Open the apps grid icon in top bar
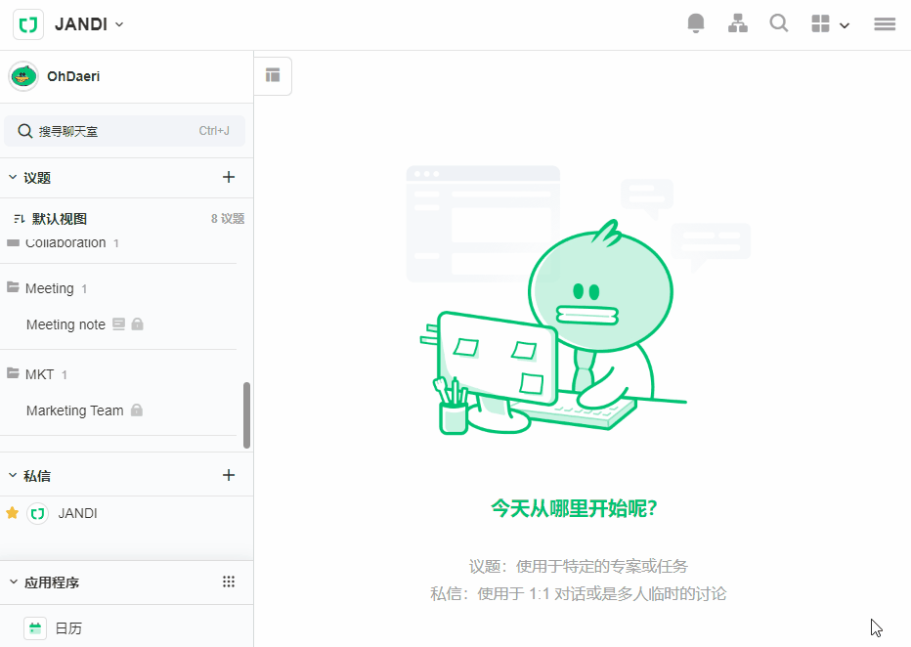The height and width of the screenshot is (647, 911). click(x=820, y=23)
